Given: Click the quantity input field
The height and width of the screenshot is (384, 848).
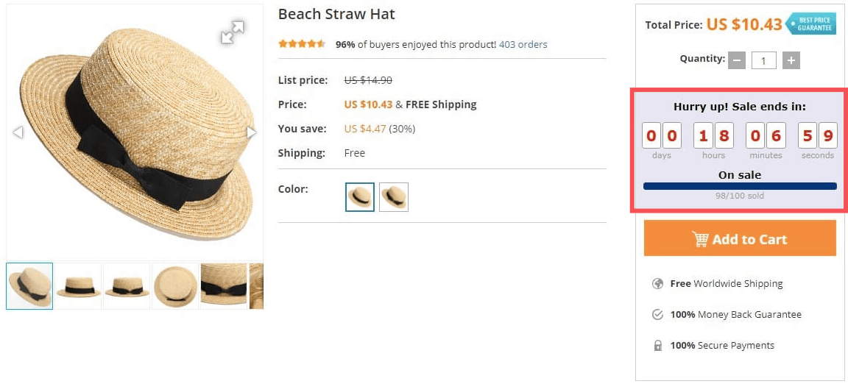Looking at the screenshot, I should 764,60.
